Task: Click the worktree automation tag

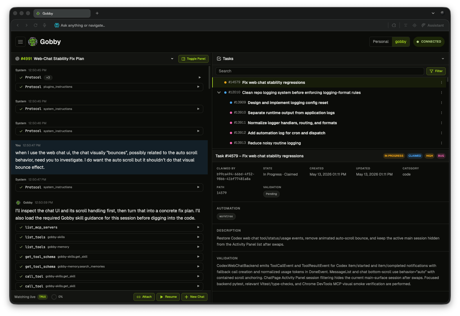Action: tap(226, 216)
